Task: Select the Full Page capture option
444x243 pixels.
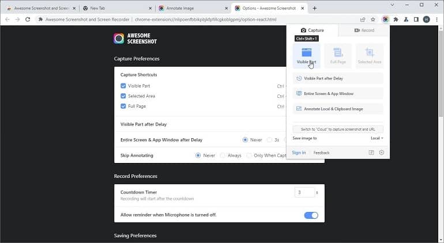Action: point(338,56)
